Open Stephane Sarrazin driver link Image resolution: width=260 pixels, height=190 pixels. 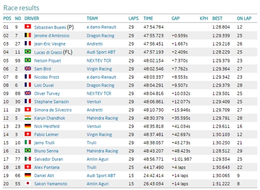point(52,102)
